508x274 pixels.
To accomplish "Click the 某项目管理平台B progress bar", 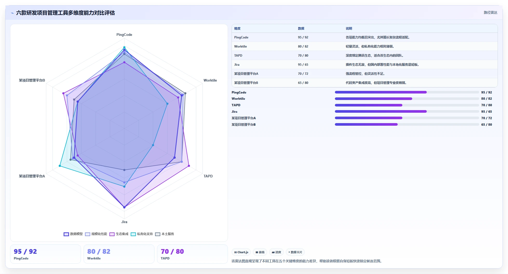I will [x=407, y=124].
